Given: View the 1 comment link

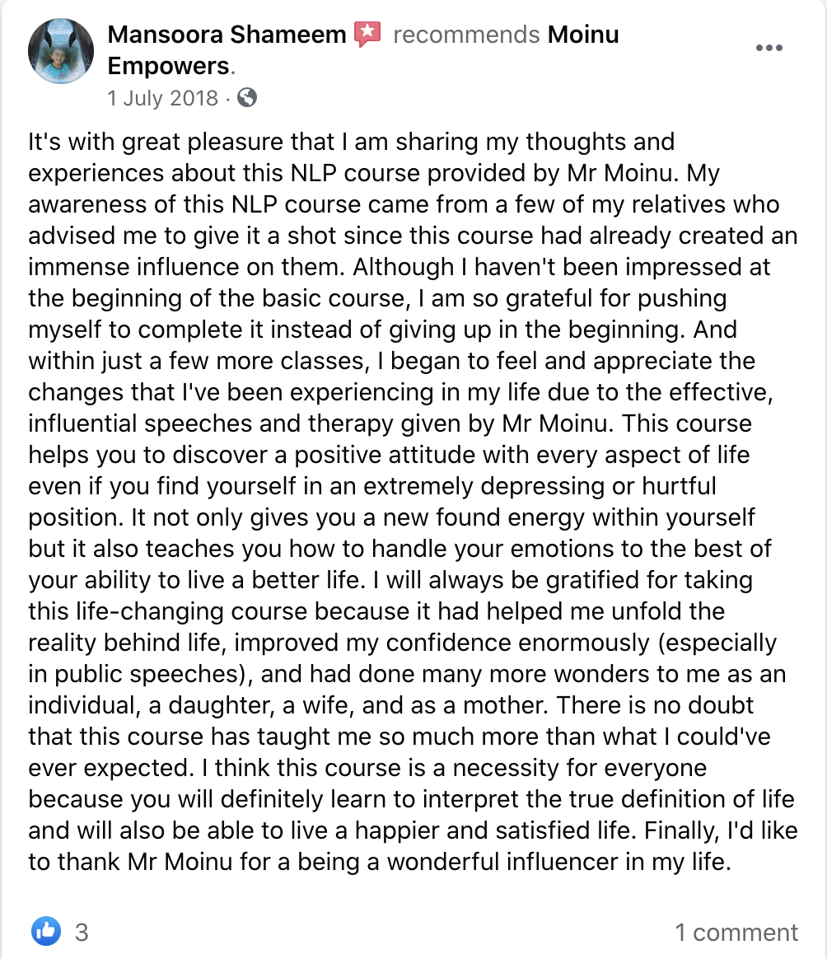Looking at the screenshot, I should (x=736, y=933).
